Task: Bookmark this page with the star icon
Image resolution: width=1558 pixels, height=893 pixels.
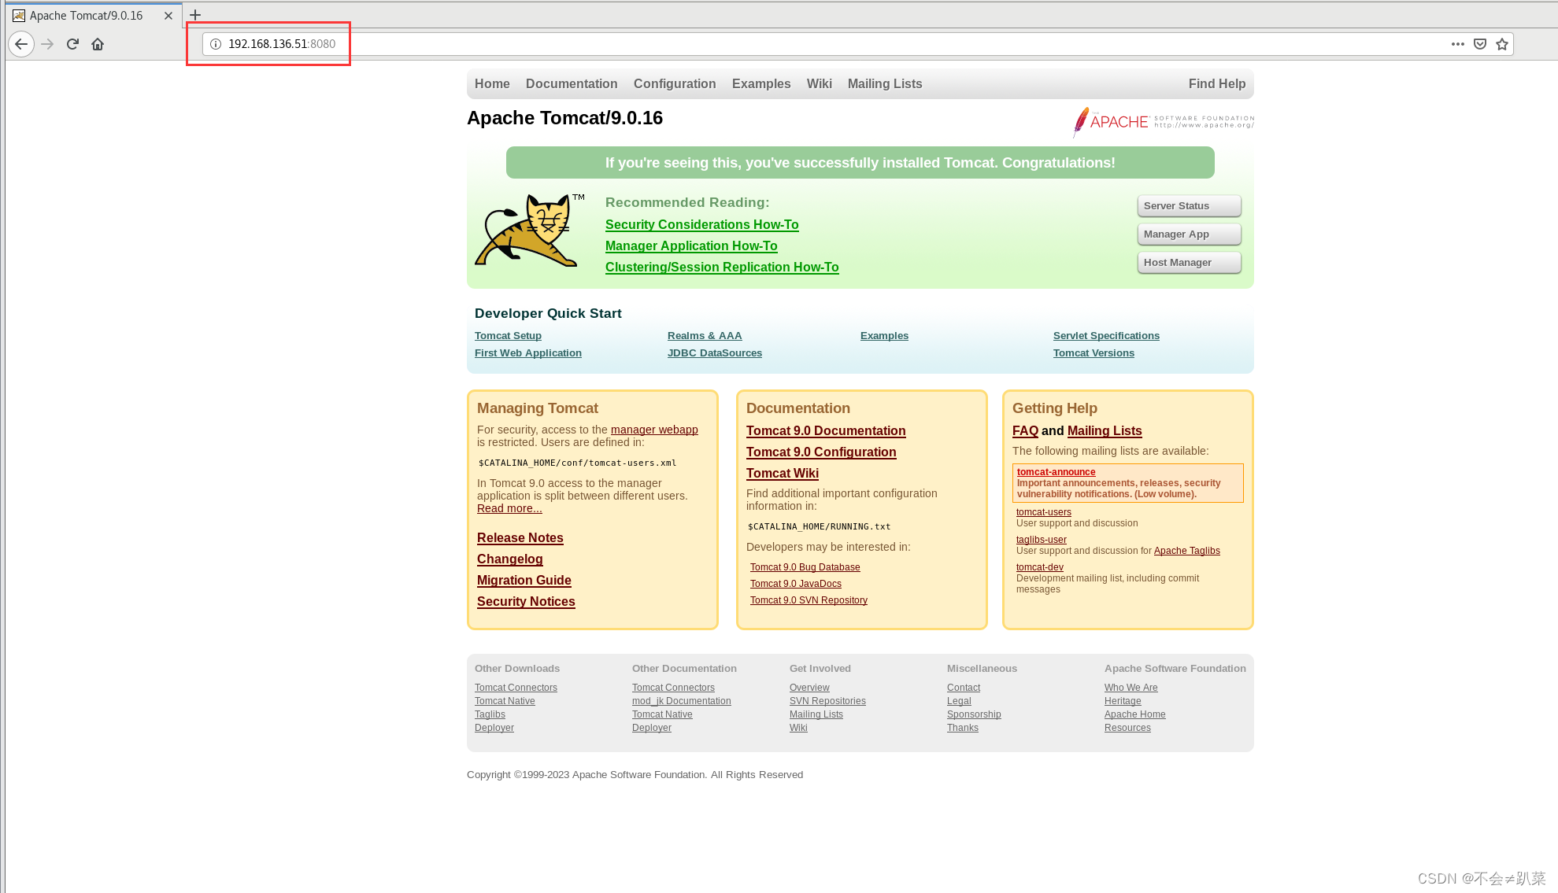Action: pos(1502,44)
